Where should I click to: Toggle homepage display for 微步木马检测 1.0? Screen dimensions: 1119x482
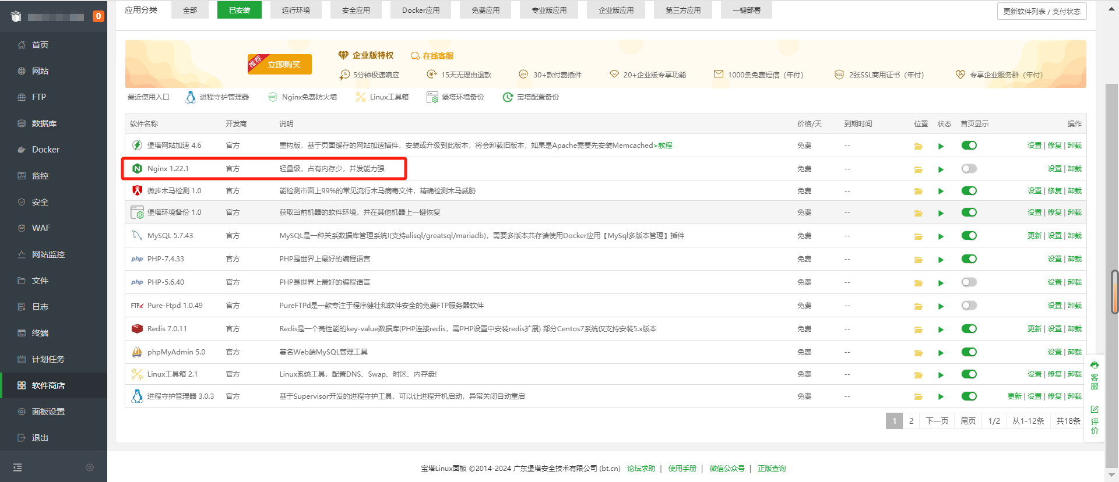coord(969,191)
